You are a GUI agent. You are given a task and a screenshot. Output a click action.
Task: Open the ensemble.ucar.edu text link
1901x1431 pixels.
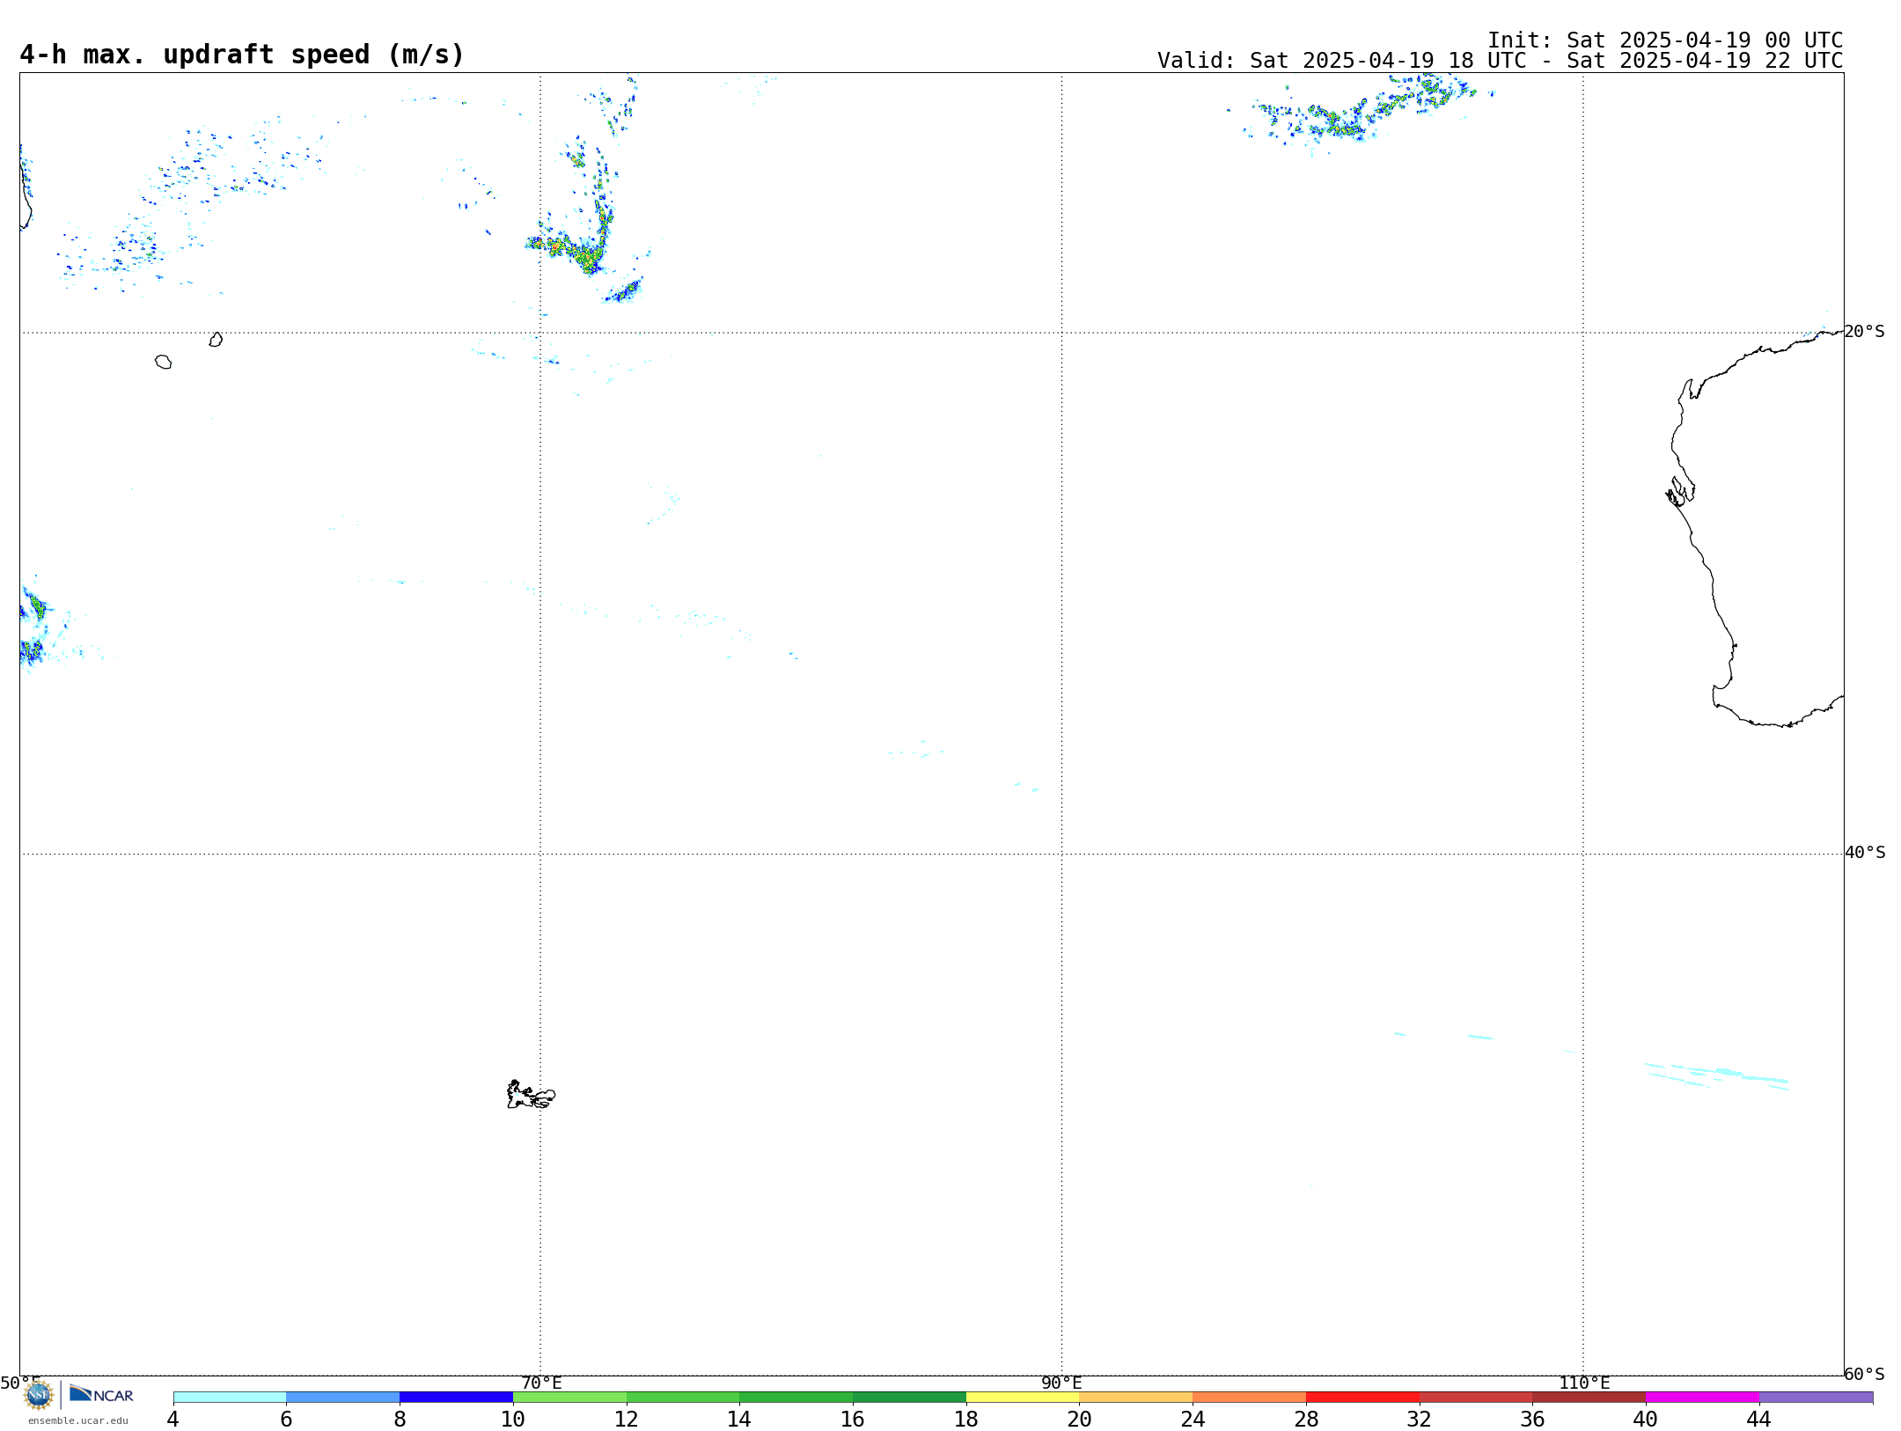coord(78,1420)
